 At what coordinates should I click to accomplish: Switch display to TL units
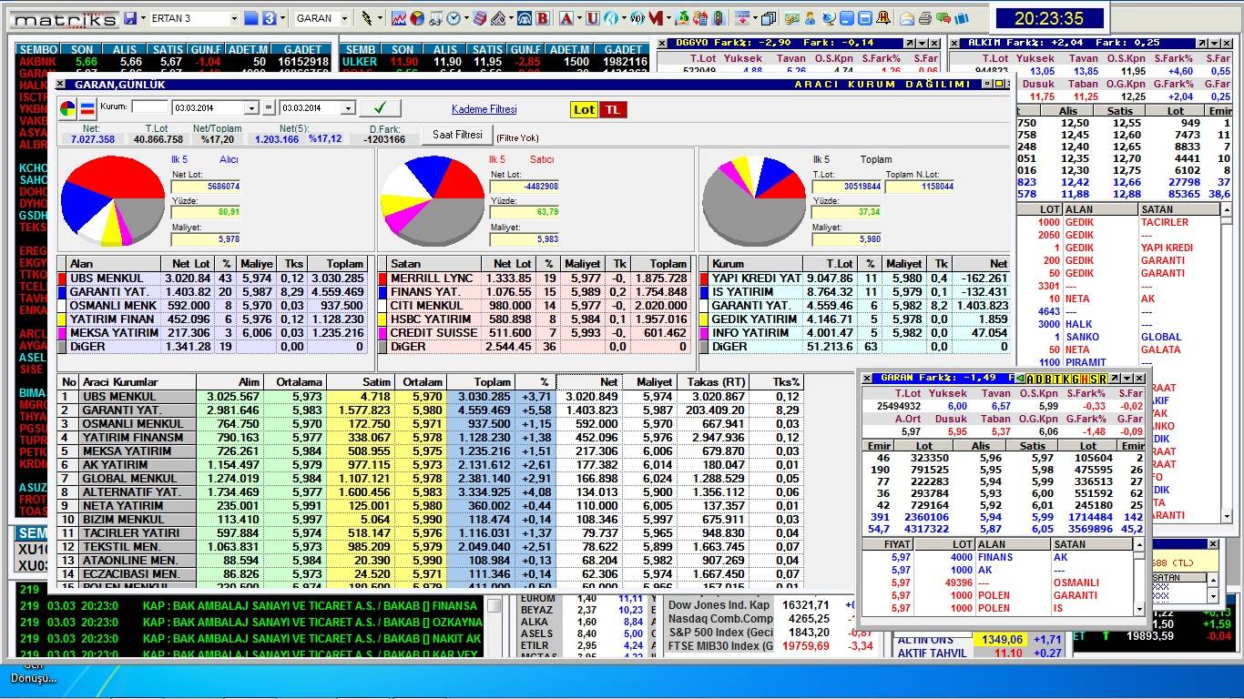613,109
